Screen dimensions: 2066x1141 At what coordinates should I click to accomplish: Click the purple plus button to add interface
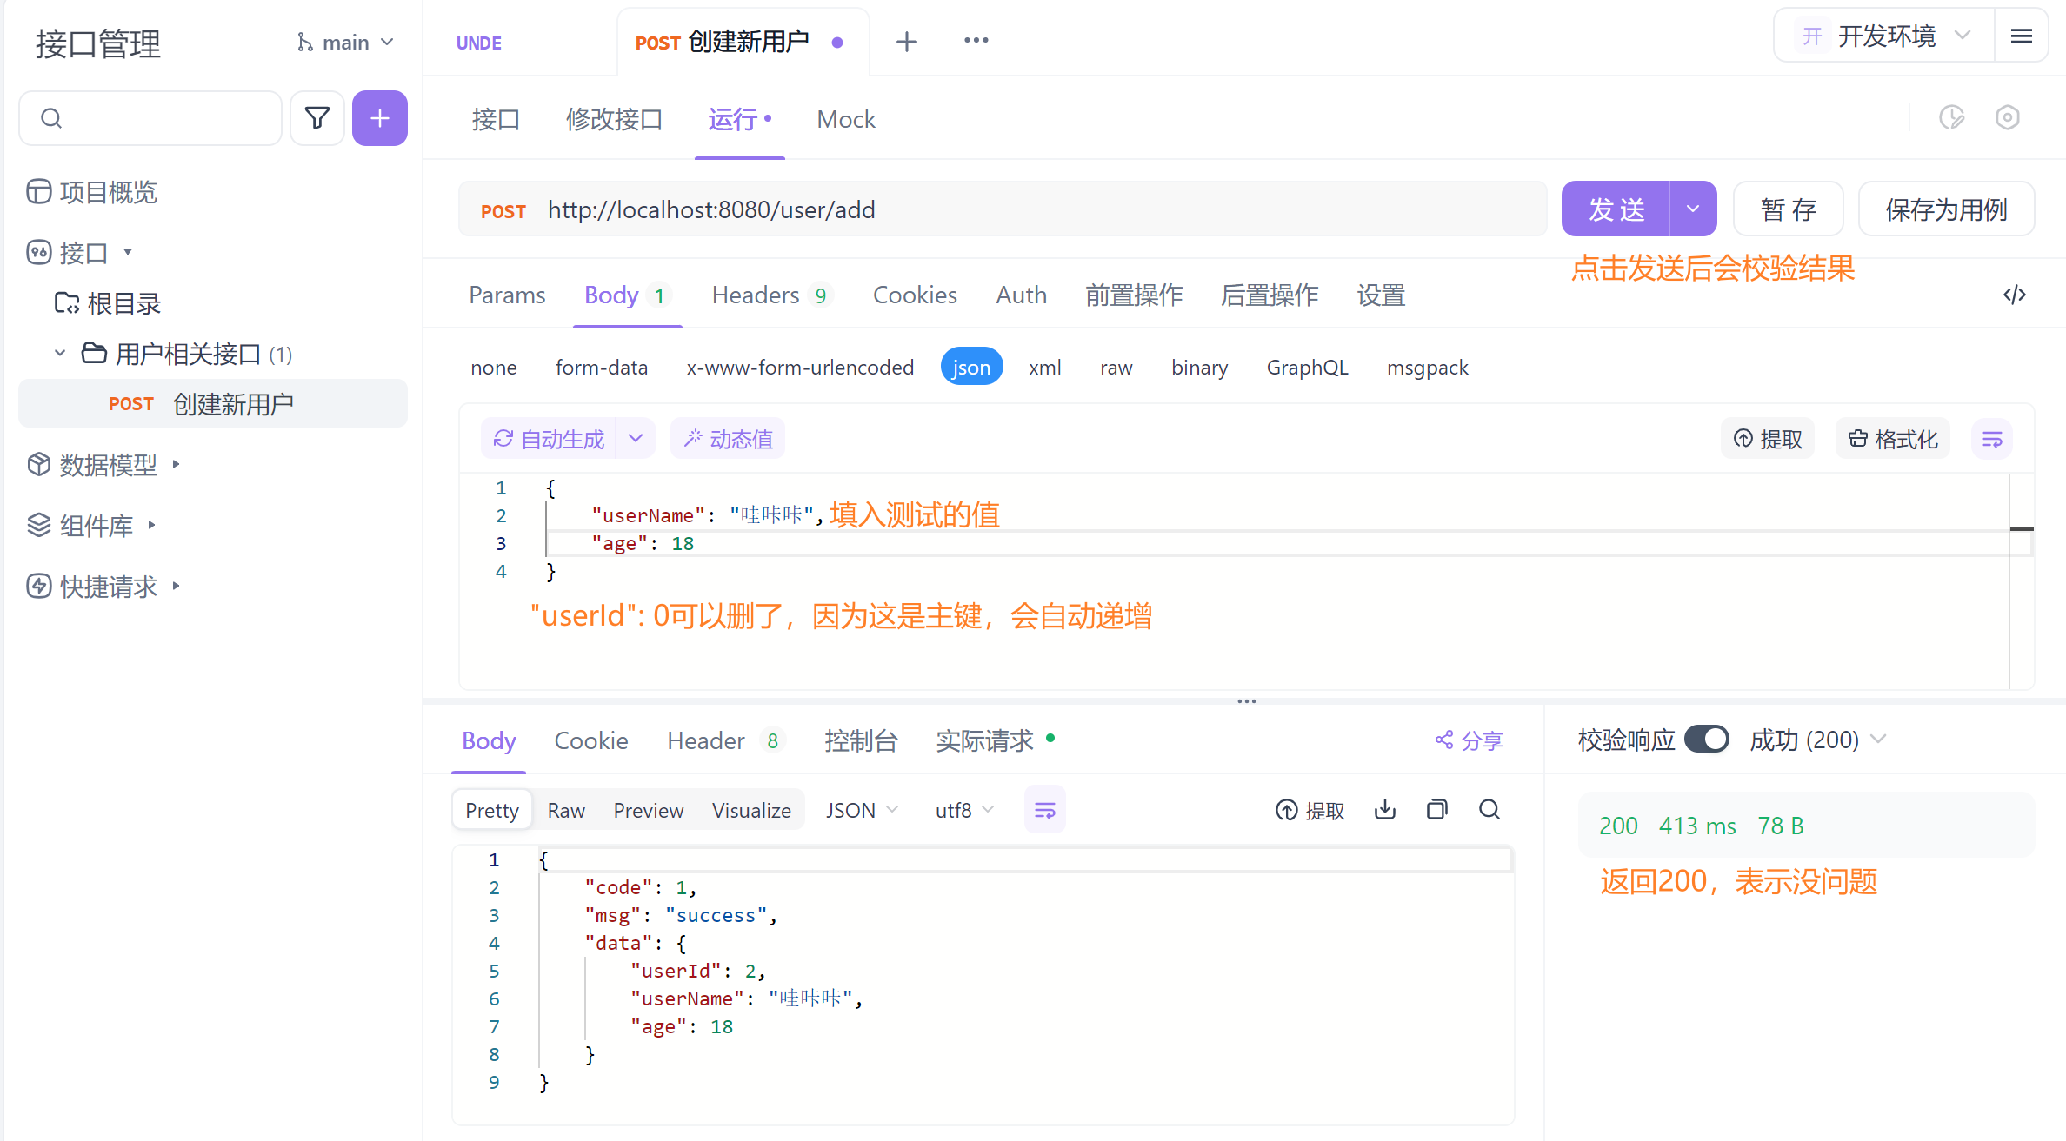coord(380,118)
